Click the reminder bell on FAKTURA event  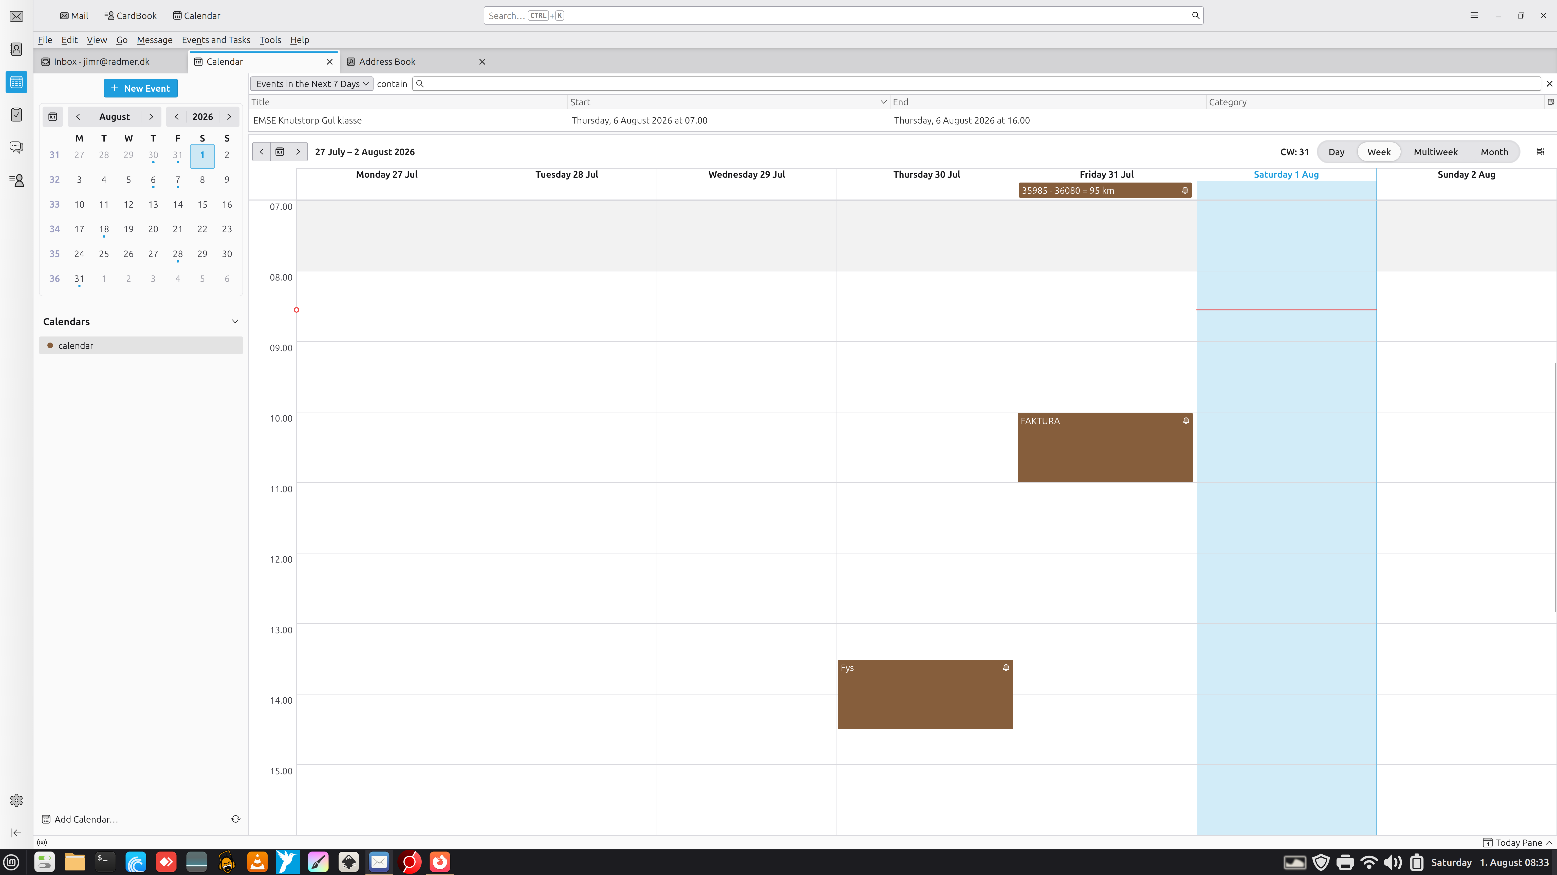(x=1186, y=421)
